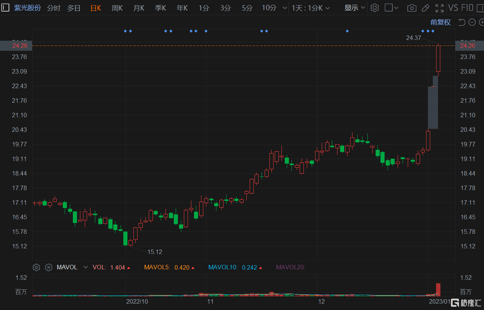Remove the MAVOL indicator with the X circle

click(x=49, y=267)
